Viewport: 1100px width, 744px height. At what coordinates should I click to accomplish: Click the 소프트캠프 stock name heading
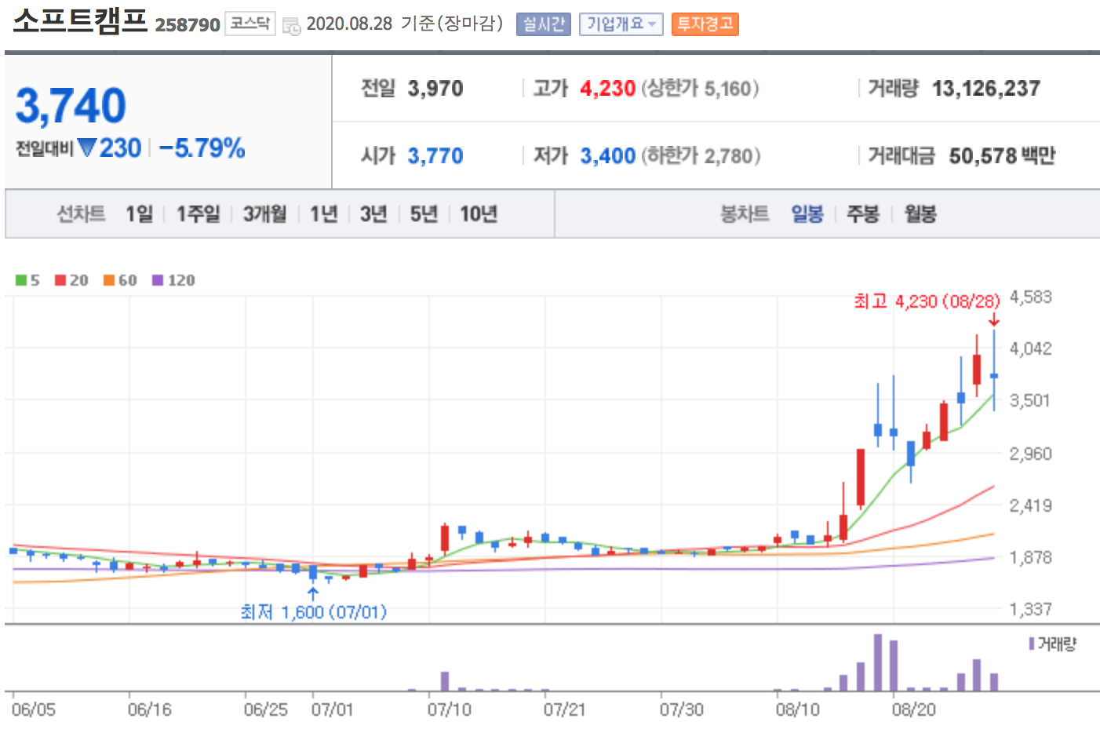click(x=80, y=20)
